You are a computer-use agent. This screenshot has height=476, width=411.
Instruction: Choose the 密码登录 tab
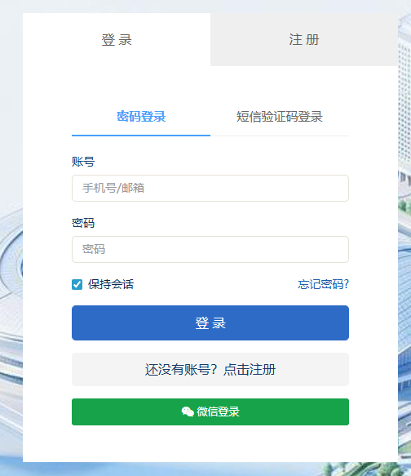click(x=141, y=117)
